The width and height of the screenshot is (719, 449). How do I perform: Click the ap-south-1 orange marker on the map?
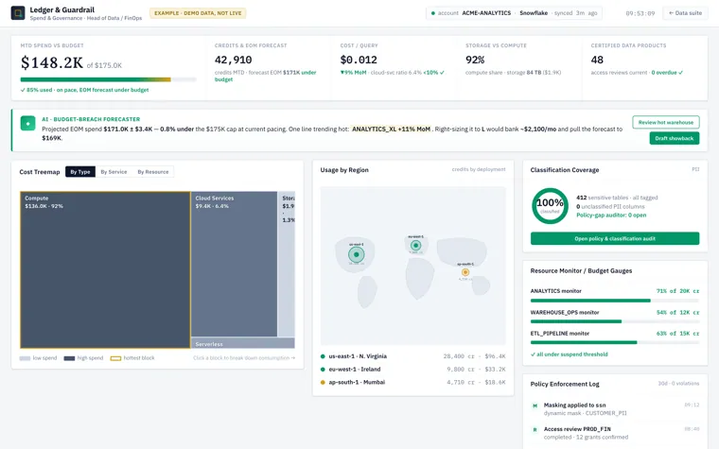tap(465, 272)
